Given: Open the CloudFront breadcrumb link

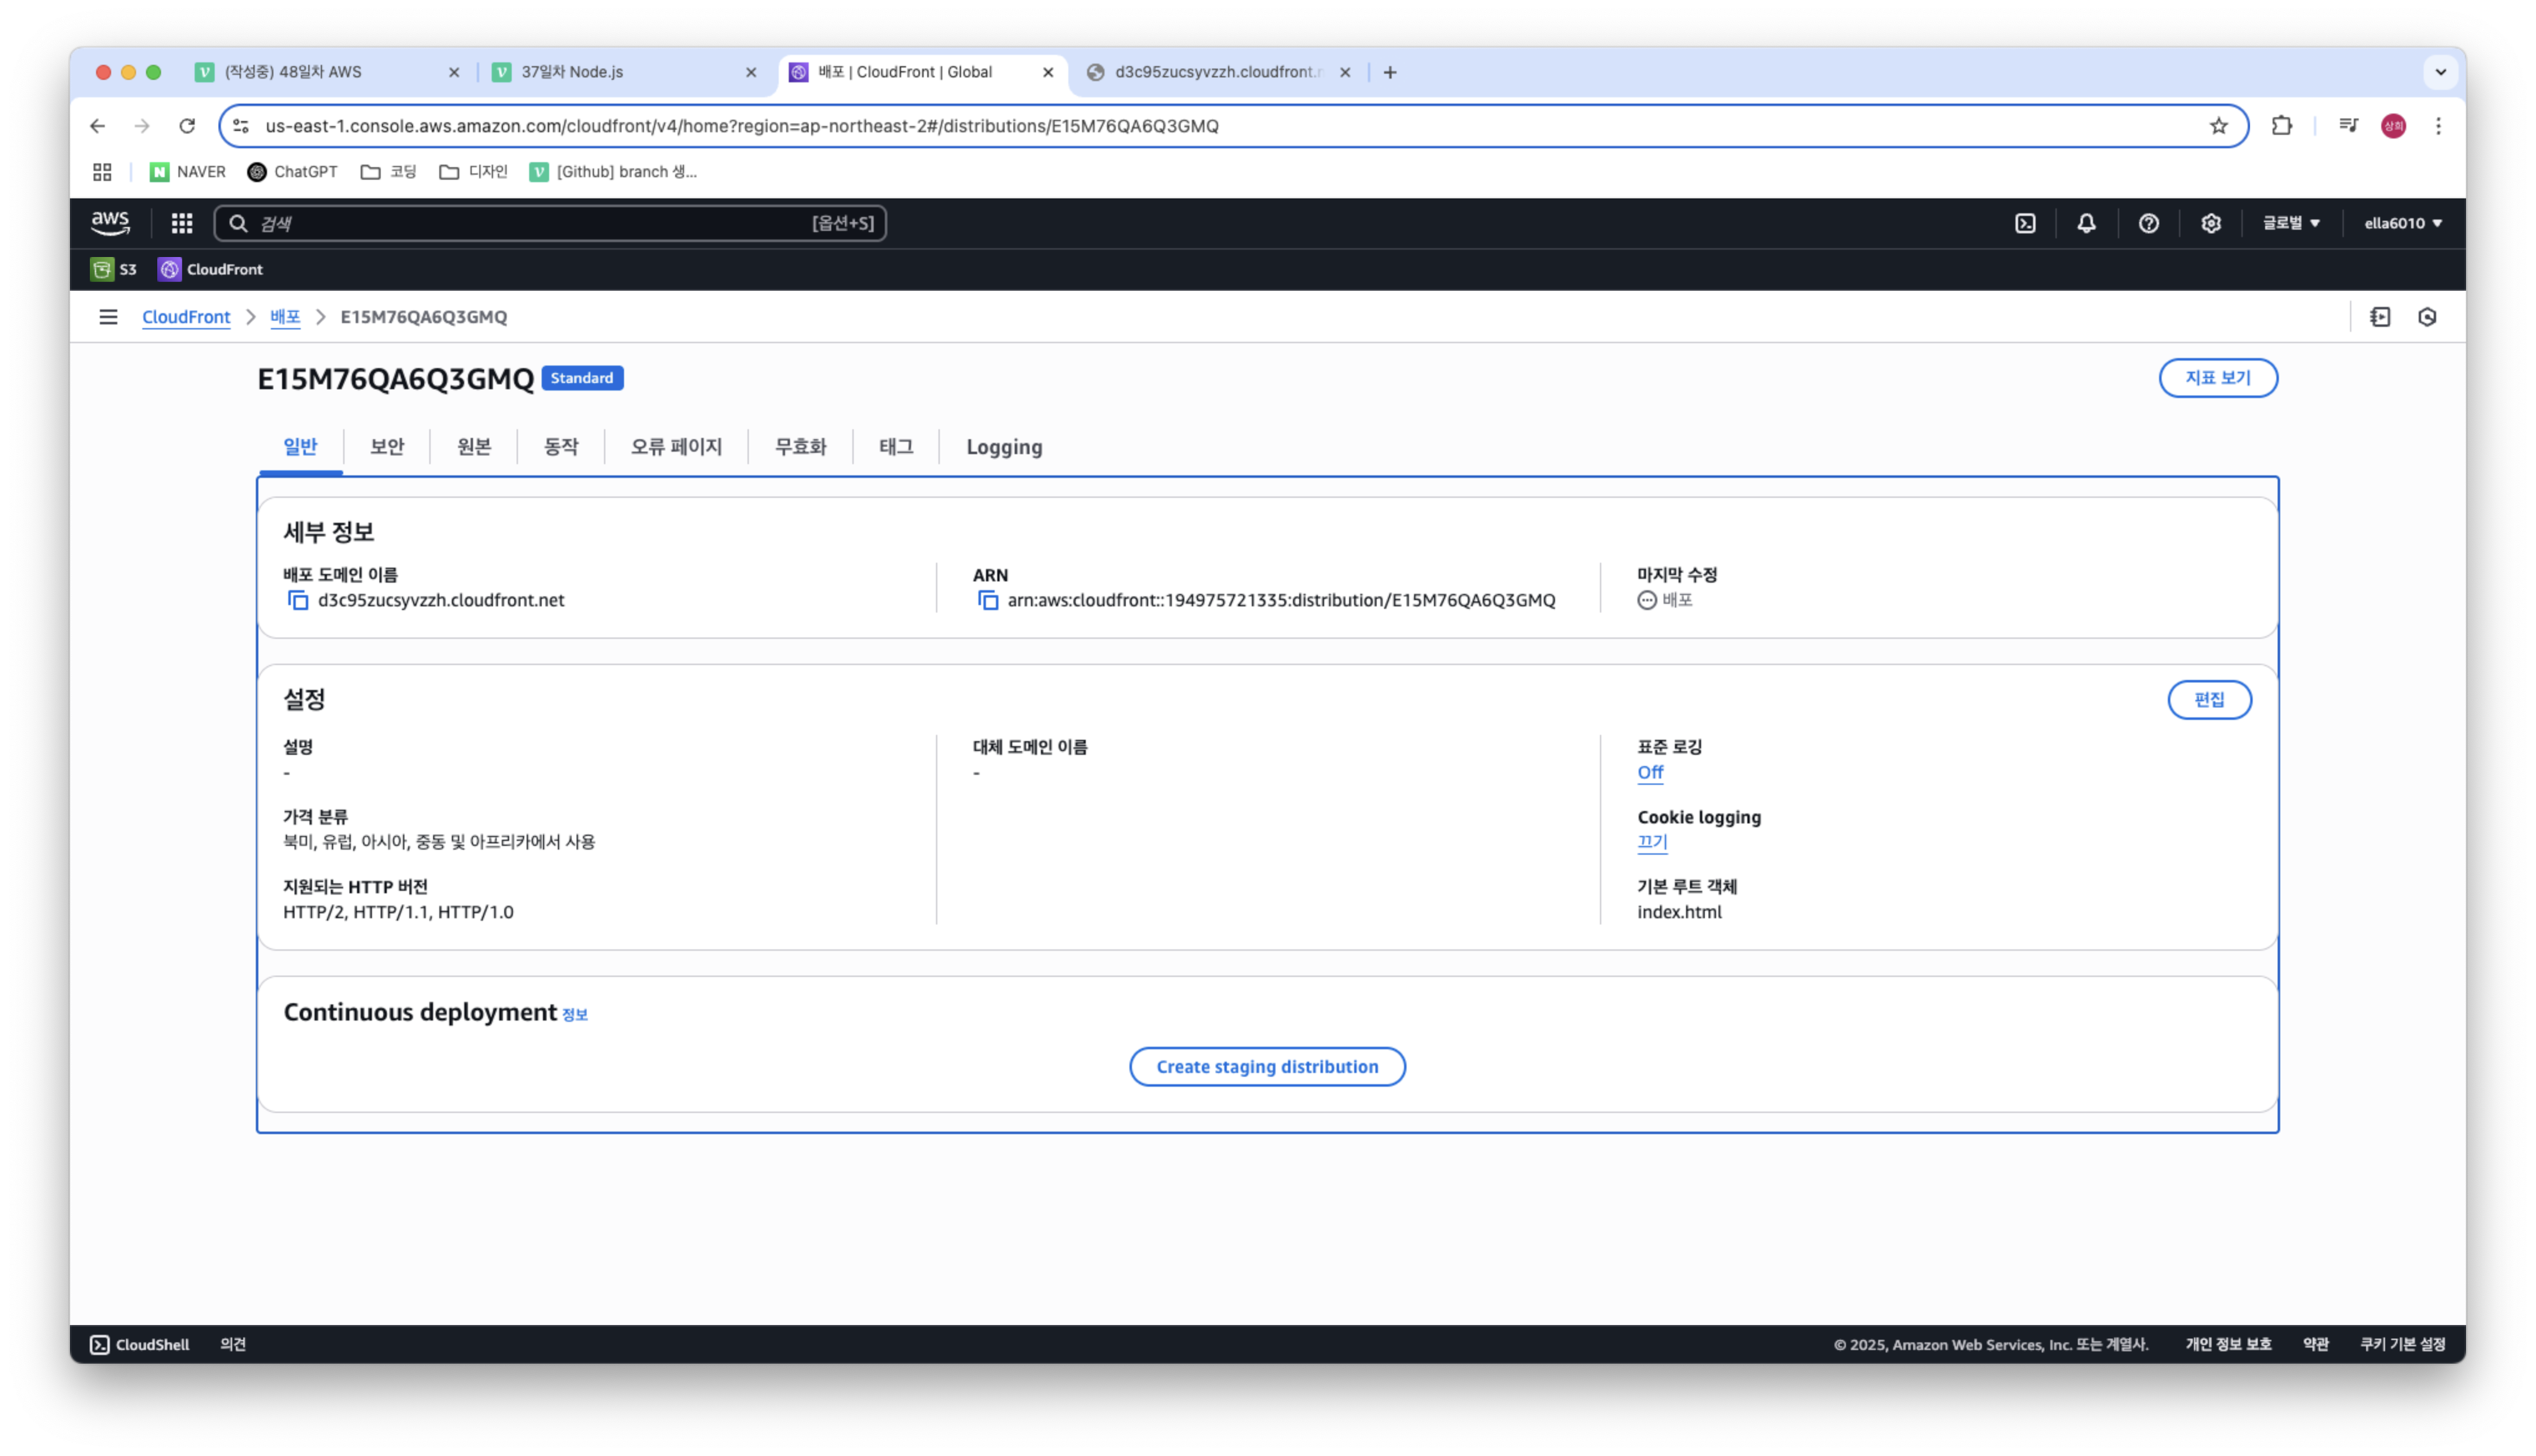Looking at the screenshot, I should click(x=186, y=317).
